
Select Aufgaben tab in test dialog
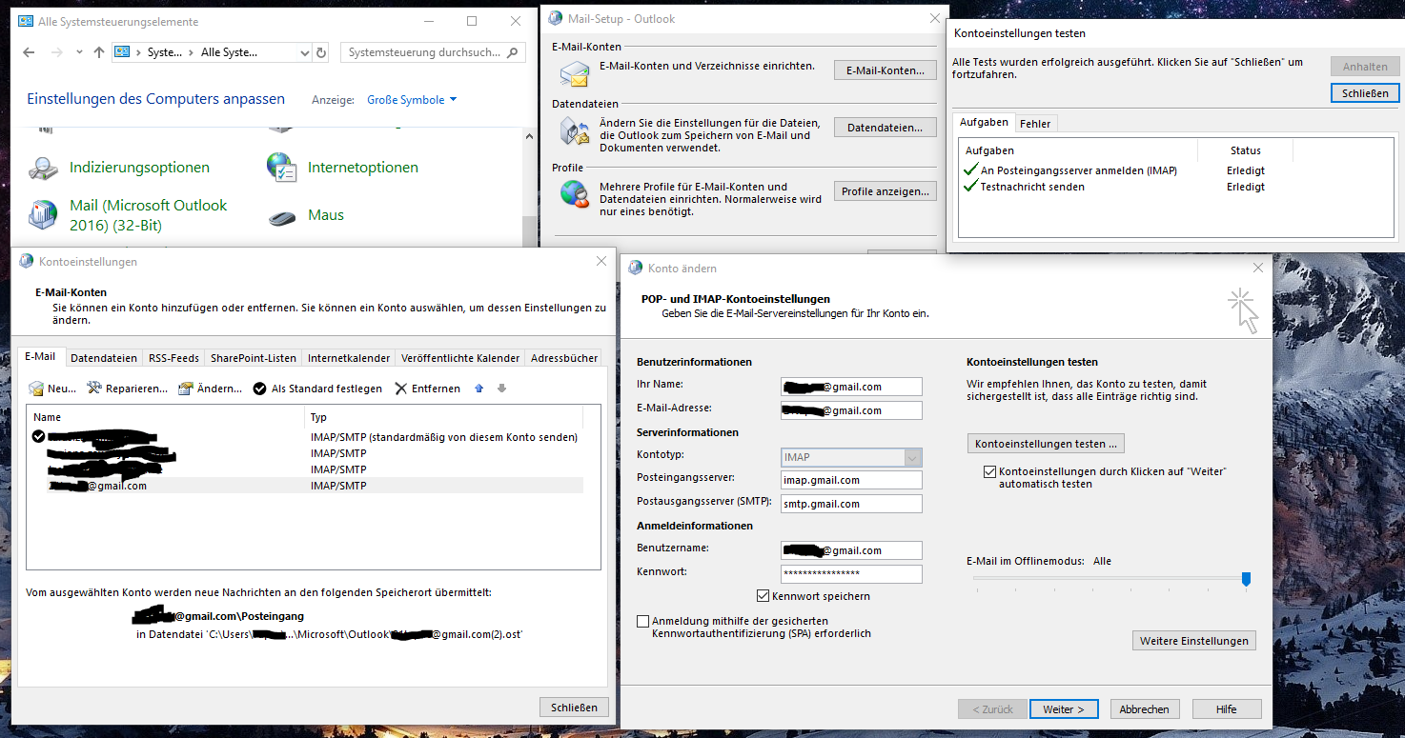(984, 123)
